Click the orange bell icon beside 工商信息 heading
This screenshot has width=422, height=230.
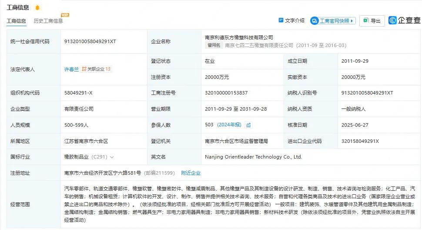click(37, 7)
